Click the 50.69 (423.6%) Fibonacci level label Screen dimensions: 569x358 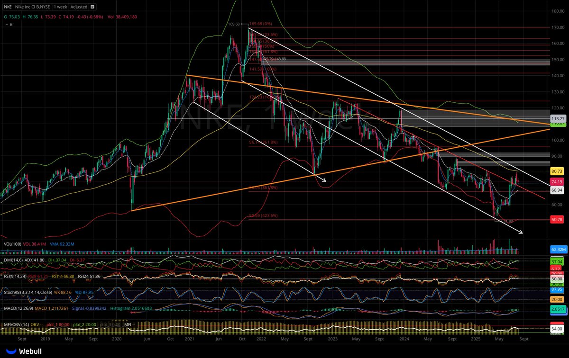(x=263, y=216)
